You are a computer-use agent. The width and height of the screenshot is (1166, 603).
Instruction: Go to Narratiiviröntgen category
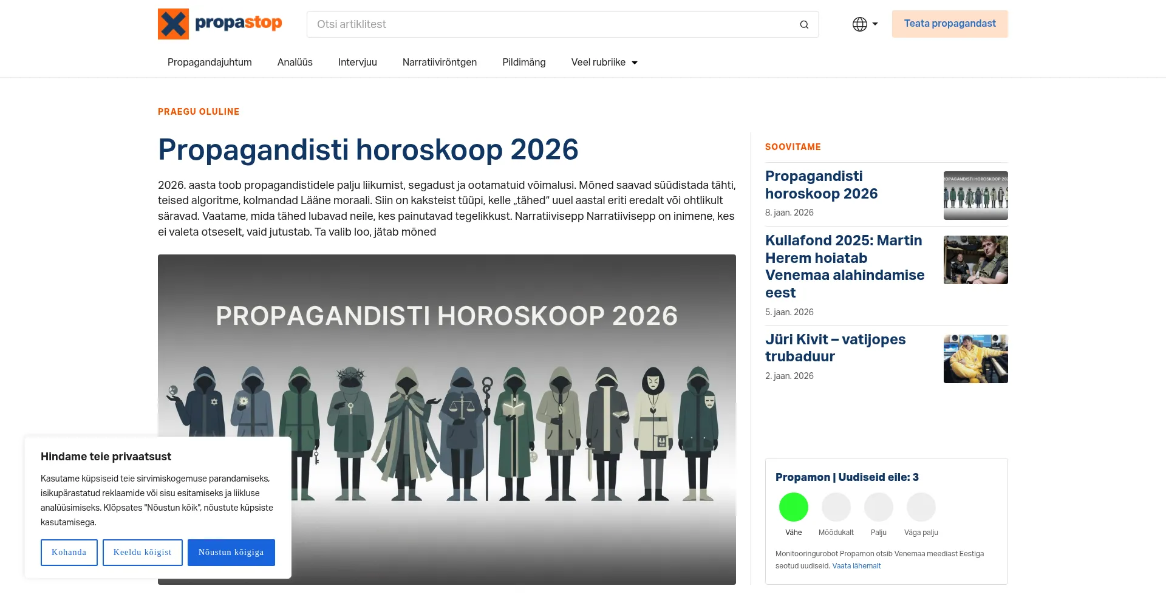[x=439, y=62]
